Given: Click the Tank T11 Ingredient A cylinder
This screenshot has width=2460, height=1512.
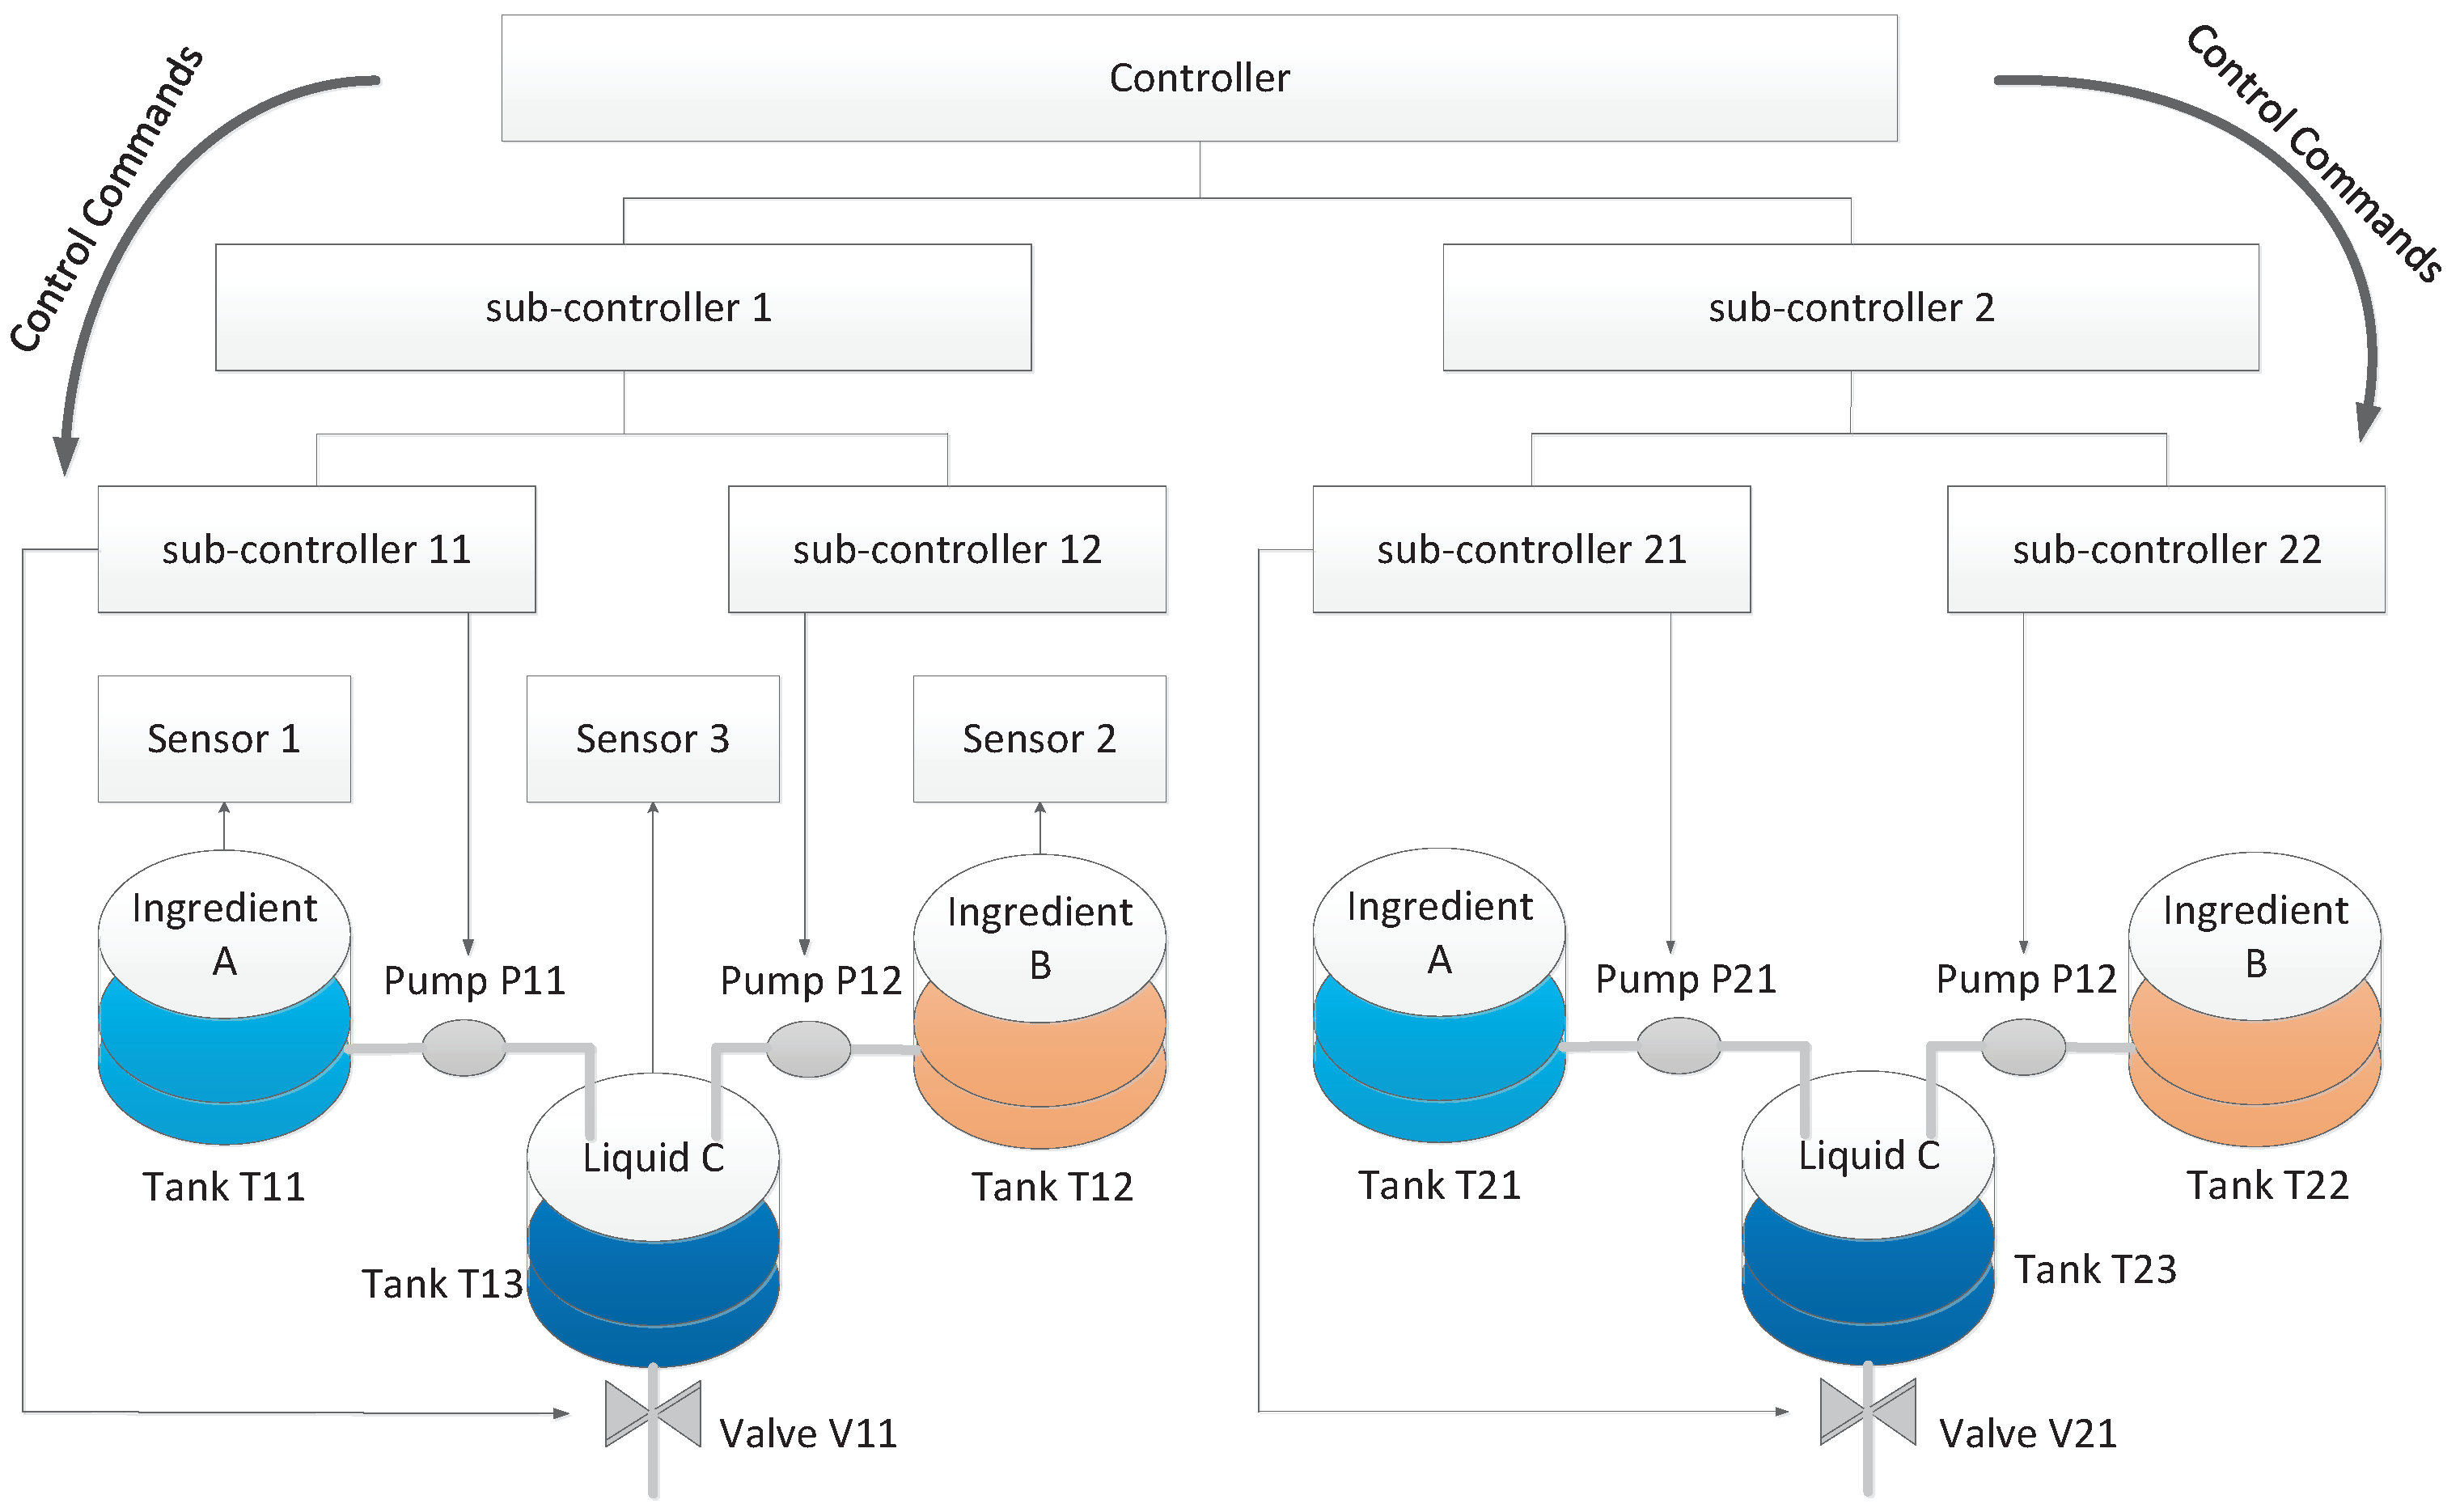Looking at the screenshot, I should click(x=224, y=1000).
